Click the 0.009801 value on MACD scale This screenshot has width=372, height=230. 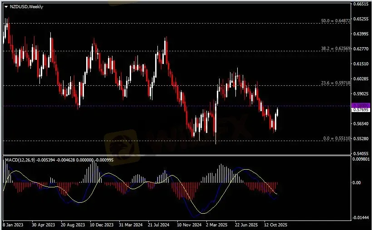click(x=362, y=159)
